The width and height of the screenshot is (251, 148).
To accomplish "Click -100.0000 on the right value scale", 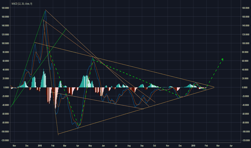I will point(246,132).
